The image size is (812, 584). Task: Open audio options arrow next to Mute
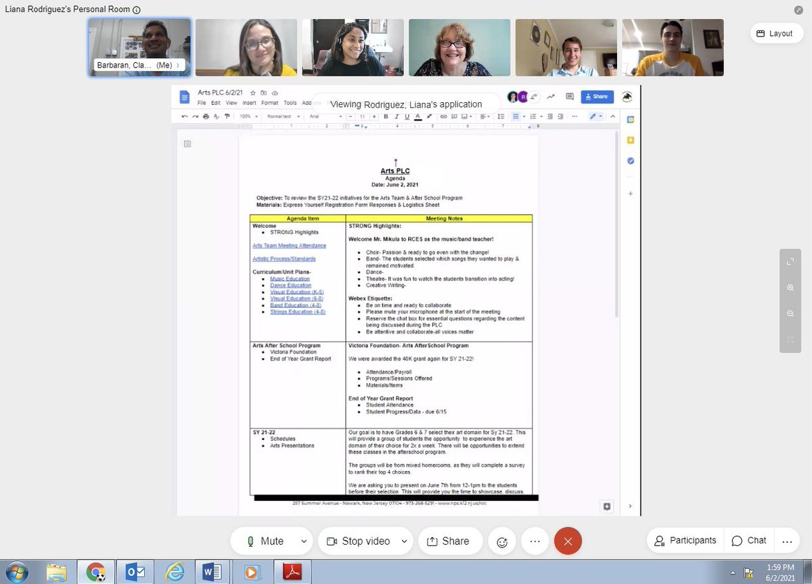coord(304,541)
